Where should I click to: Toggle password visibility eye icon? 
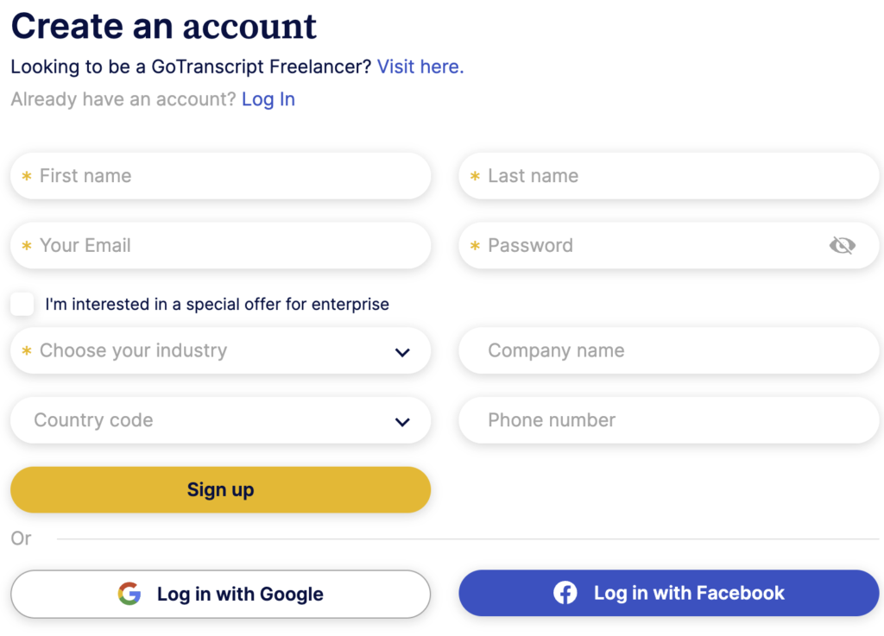coord(842,246)
